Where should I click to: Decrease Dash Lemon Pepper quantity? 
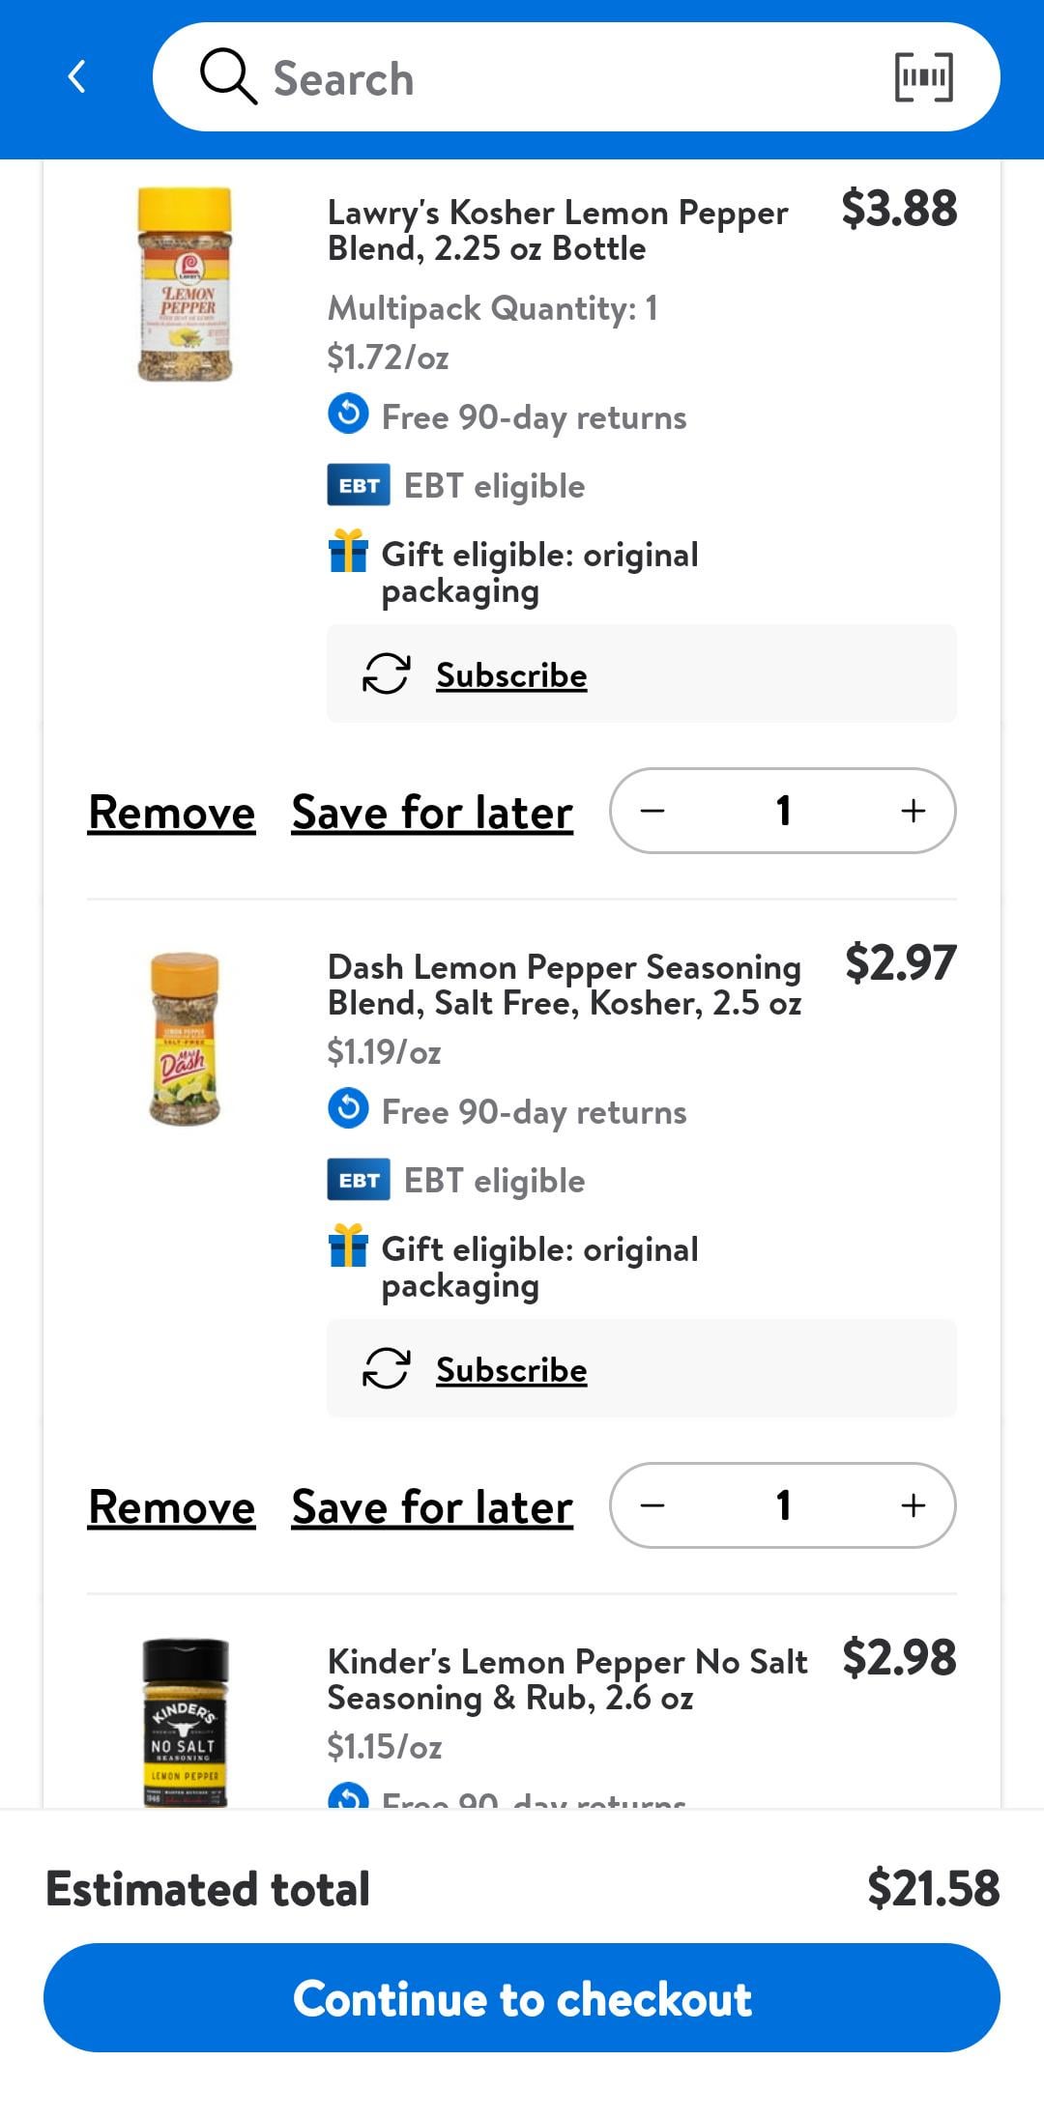tap(653, 1505)
